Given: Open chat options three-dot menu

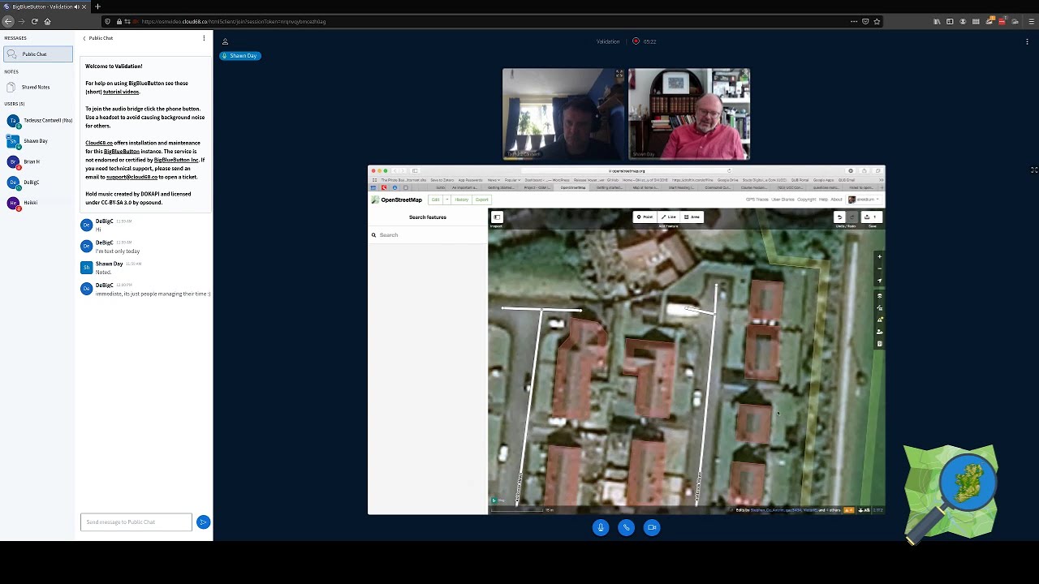Looking at the screenshot, I should click(204, 38).
